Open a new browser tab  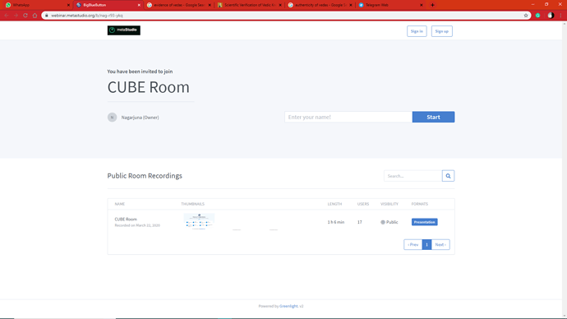coord(432,5)
